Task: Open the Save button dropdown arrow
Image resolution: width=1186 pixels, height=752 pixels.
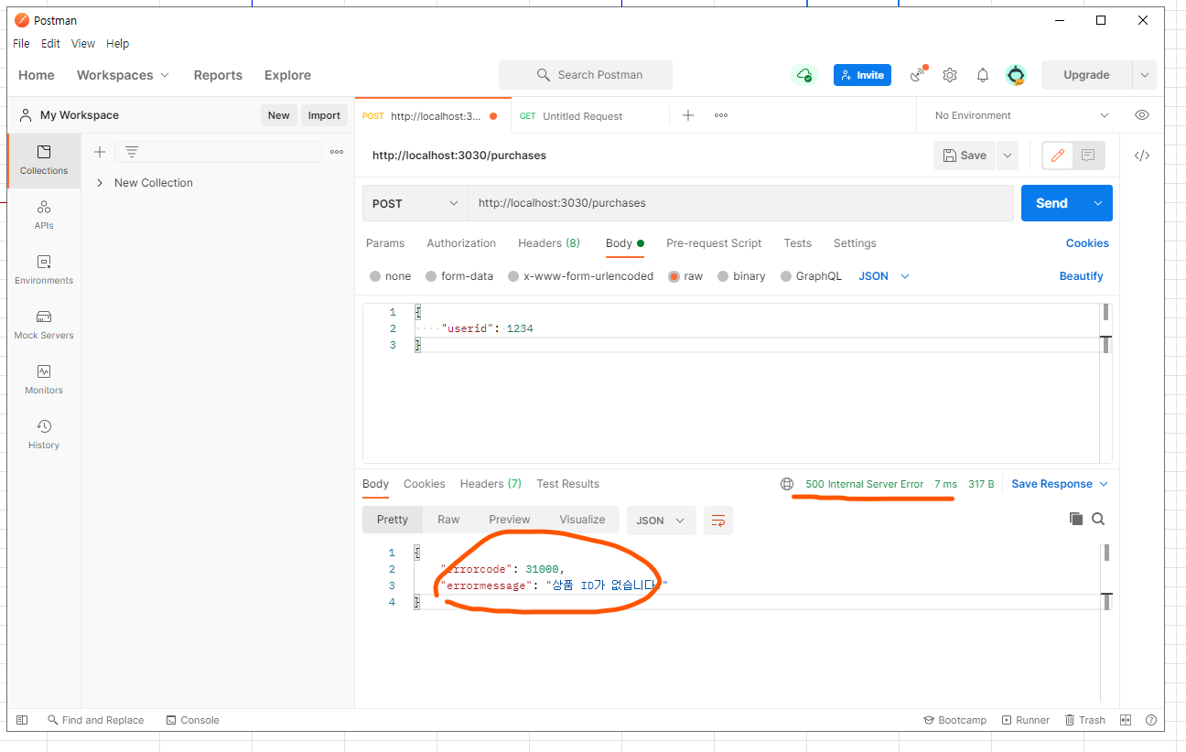Action: click(x=1008, y=156)
